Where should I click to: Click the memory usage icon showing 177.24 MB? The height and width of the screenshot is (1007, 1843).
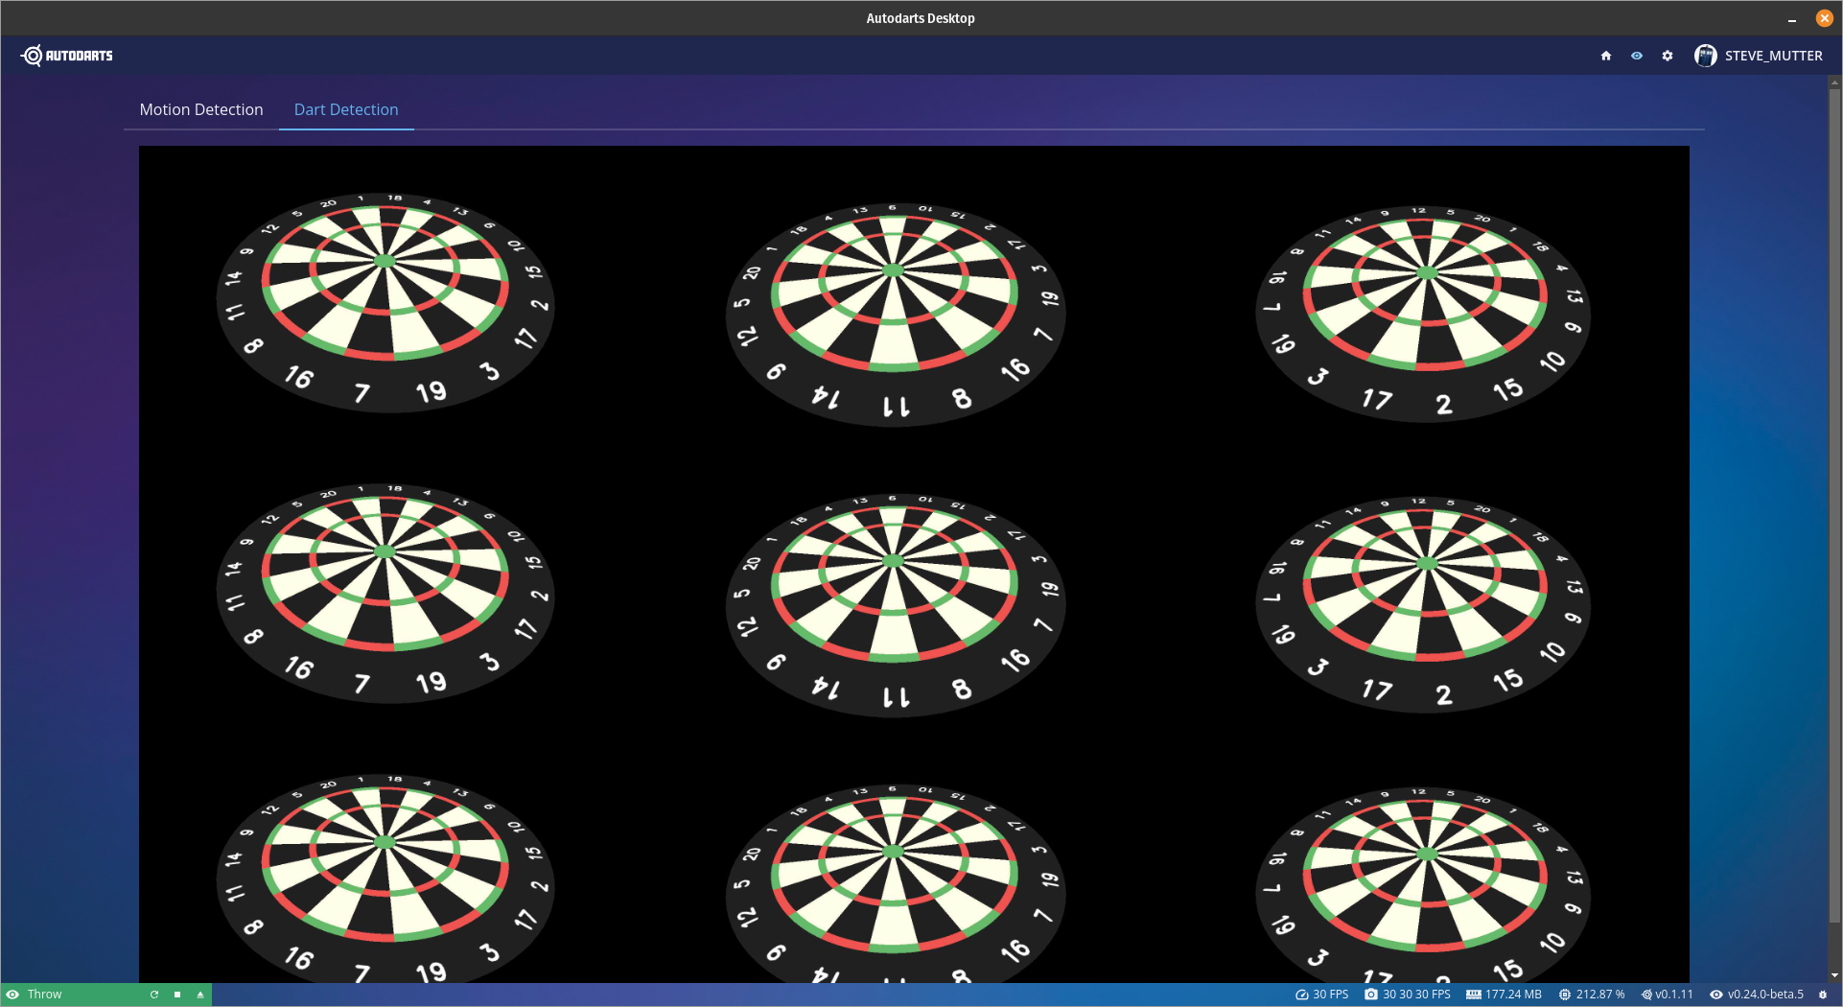point(1474,995)
